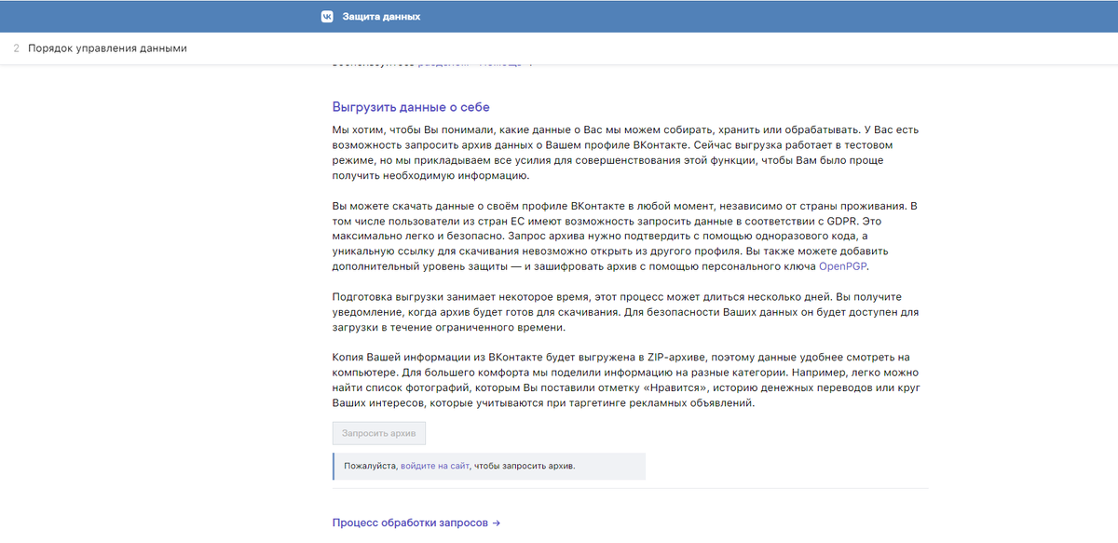This screenshot has width=1118, height=543.
Task: Click the Запросить архив button
Action: (378, 432)
